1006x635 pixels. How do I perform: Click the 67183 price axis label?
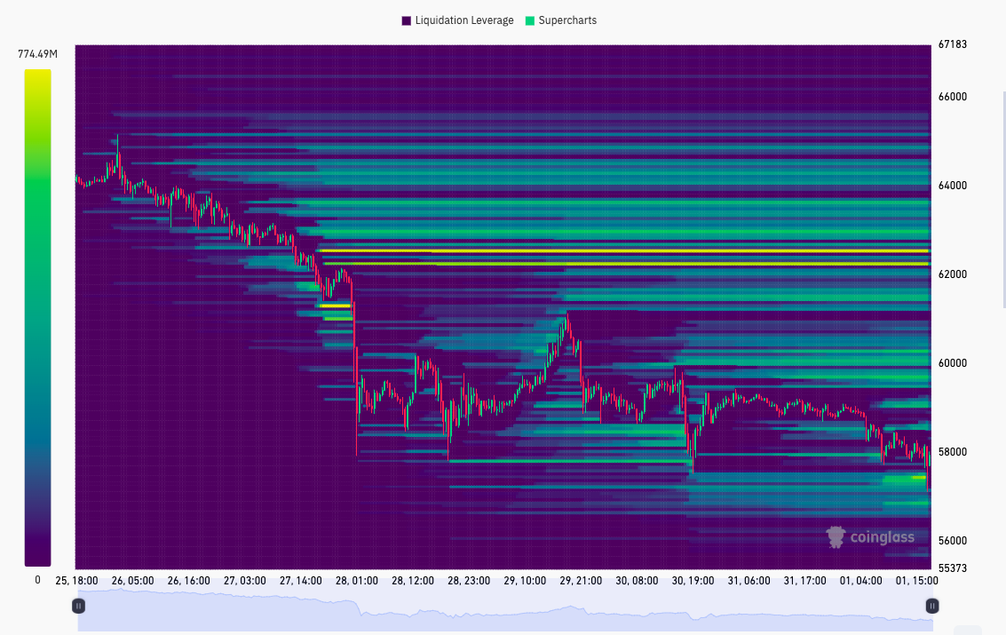952,44
